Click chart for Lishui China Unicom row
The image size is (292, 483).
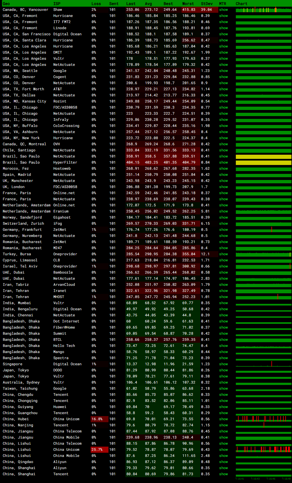point(263,450)
